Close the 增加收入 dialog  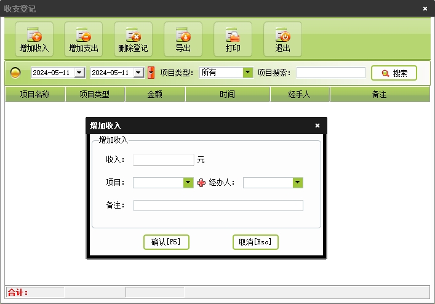[x=317, y=126]
